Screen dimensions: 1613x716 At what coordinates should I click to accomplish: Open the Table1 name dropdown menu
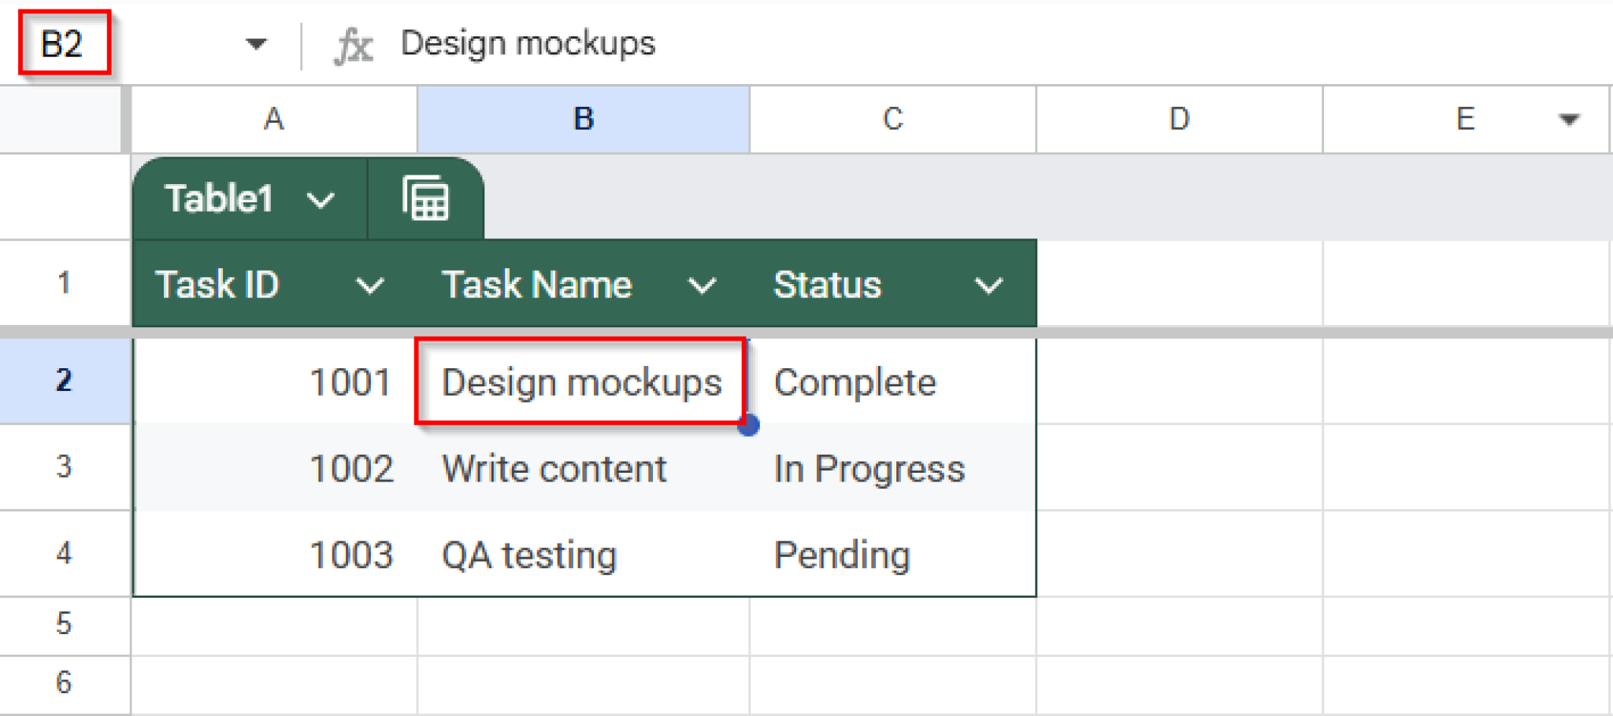pos(321,200)
